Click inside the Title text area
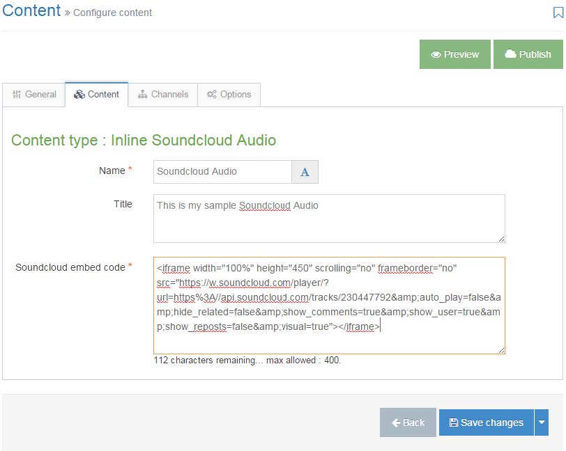The image size is (566, 451). 329,219
